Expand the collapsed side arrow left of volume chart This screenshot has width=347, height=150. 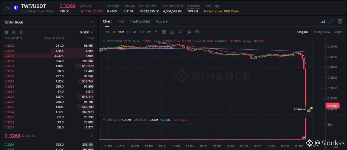coord(101,133)
